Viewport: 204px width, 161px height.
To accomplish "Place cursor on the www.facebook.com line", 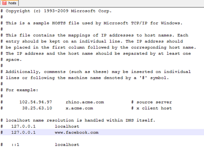I will 102,132.
